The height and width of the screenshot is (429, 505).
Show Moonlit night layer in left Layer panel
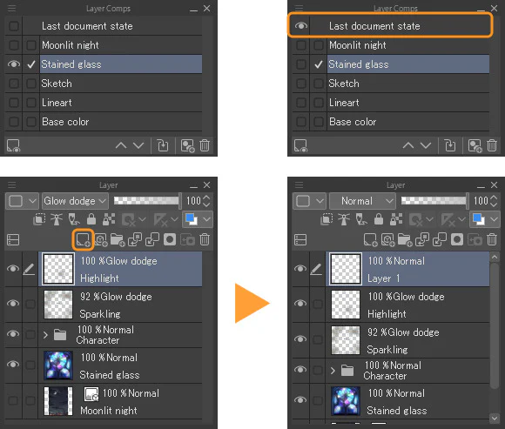pos(13,400)
